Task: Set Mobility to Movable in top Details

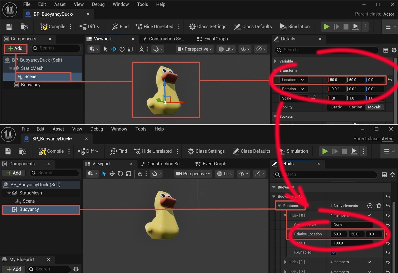Action: [375, 107]
